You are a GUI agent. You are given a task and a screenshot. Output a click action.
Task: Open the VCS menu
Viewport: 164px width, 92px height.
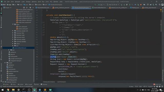point(51,2)
